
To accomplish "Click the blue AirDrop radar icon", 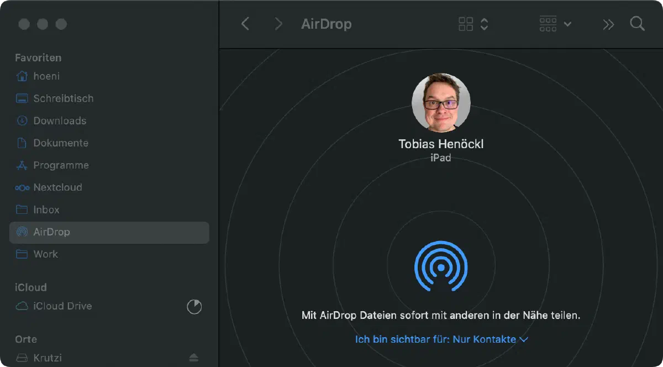I will (440, 267).
